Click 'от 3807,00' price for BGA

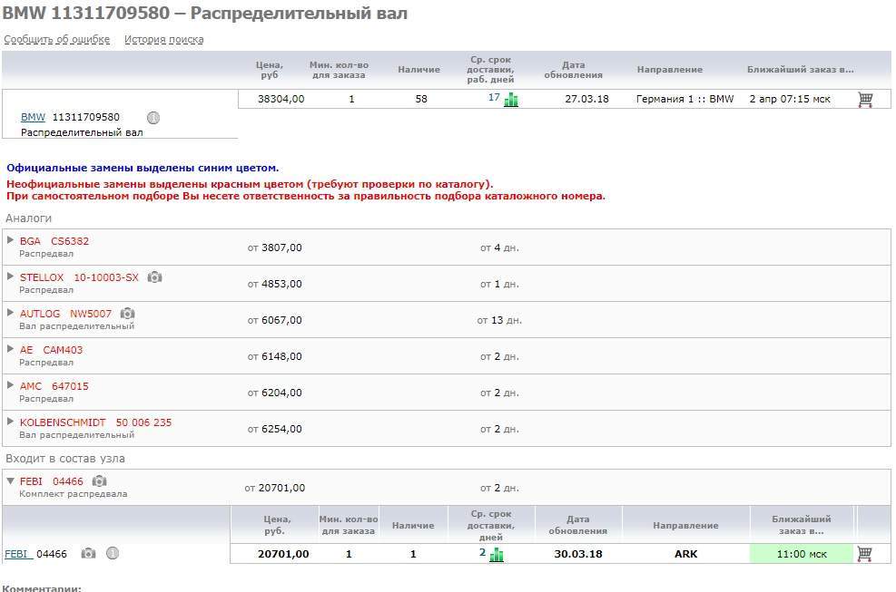point(274,247)
